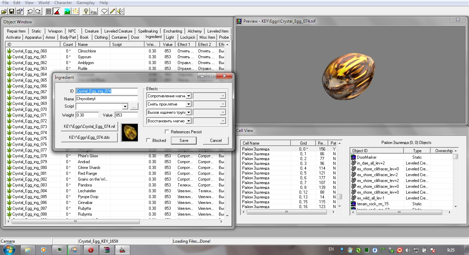Open the Character menu

[63, 3]
